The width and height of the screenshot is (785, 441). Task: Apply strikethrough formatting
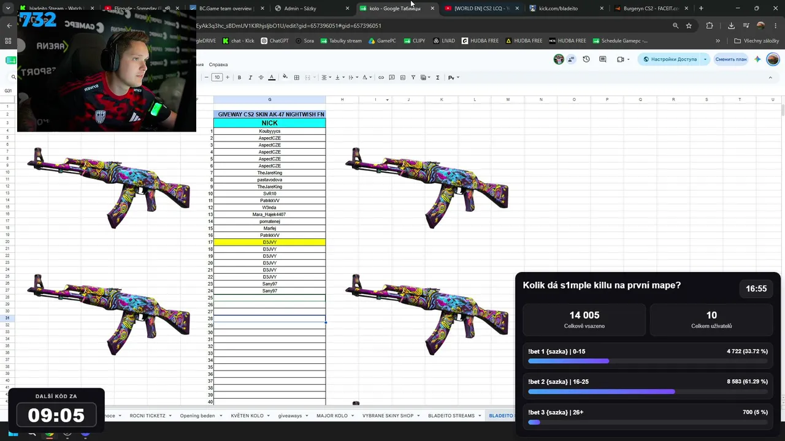click(261, 77)
